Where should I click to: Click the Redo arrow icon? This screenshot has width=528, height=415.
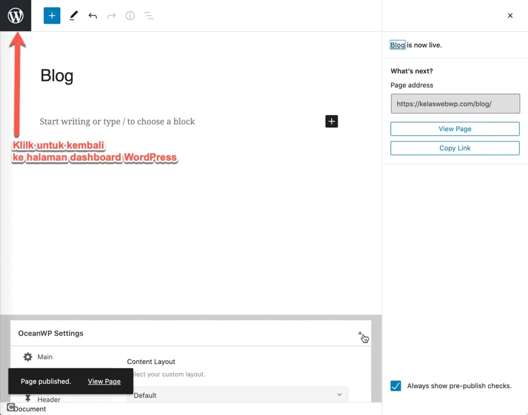(111, 15)
